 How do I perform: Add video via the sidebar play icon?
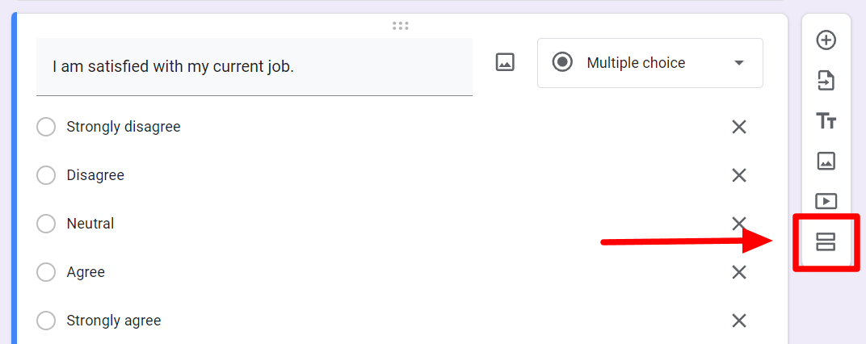click(826, 201)
